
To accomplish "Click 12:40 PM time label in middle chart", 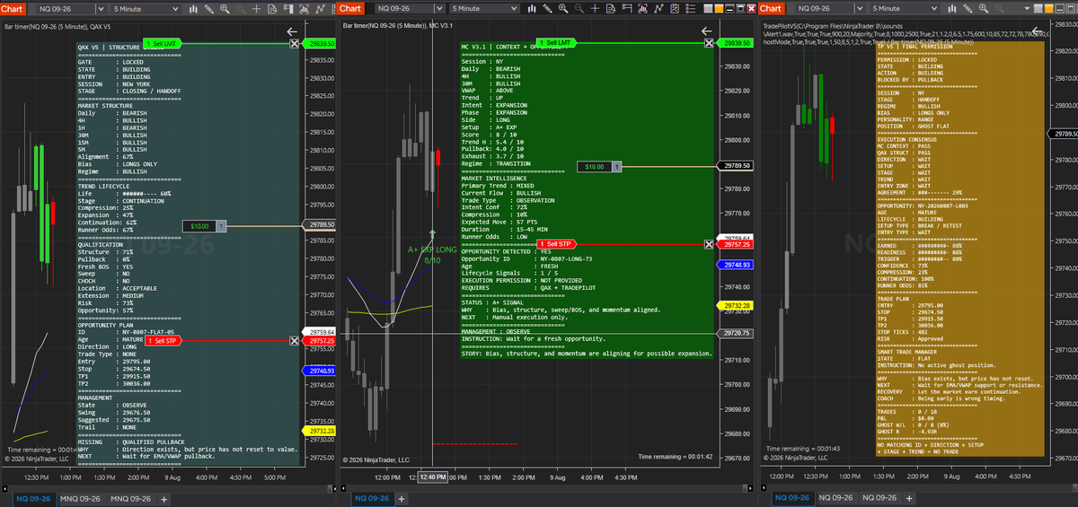I will coord(431,477).
